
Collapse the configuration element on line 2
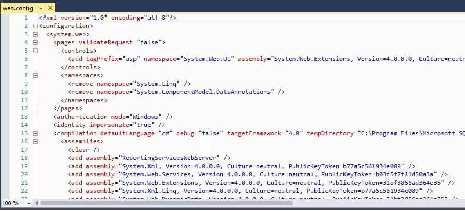(x=35, y=26)
